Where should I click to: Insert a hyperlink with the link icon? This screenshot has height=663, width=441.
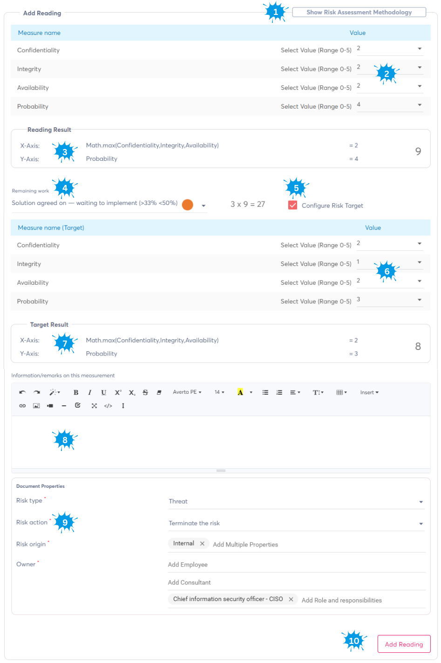pos(22,406)
